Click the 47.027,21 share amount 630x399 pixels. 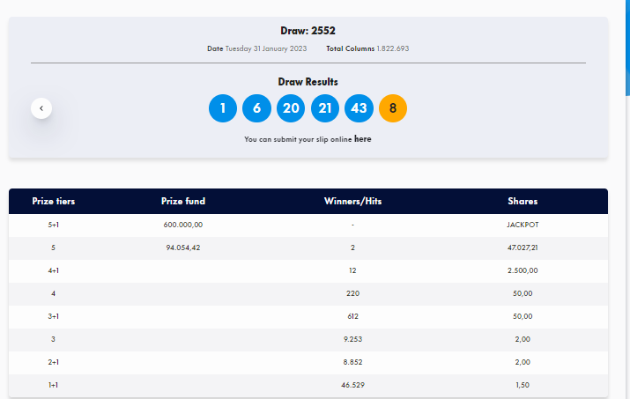523,248
